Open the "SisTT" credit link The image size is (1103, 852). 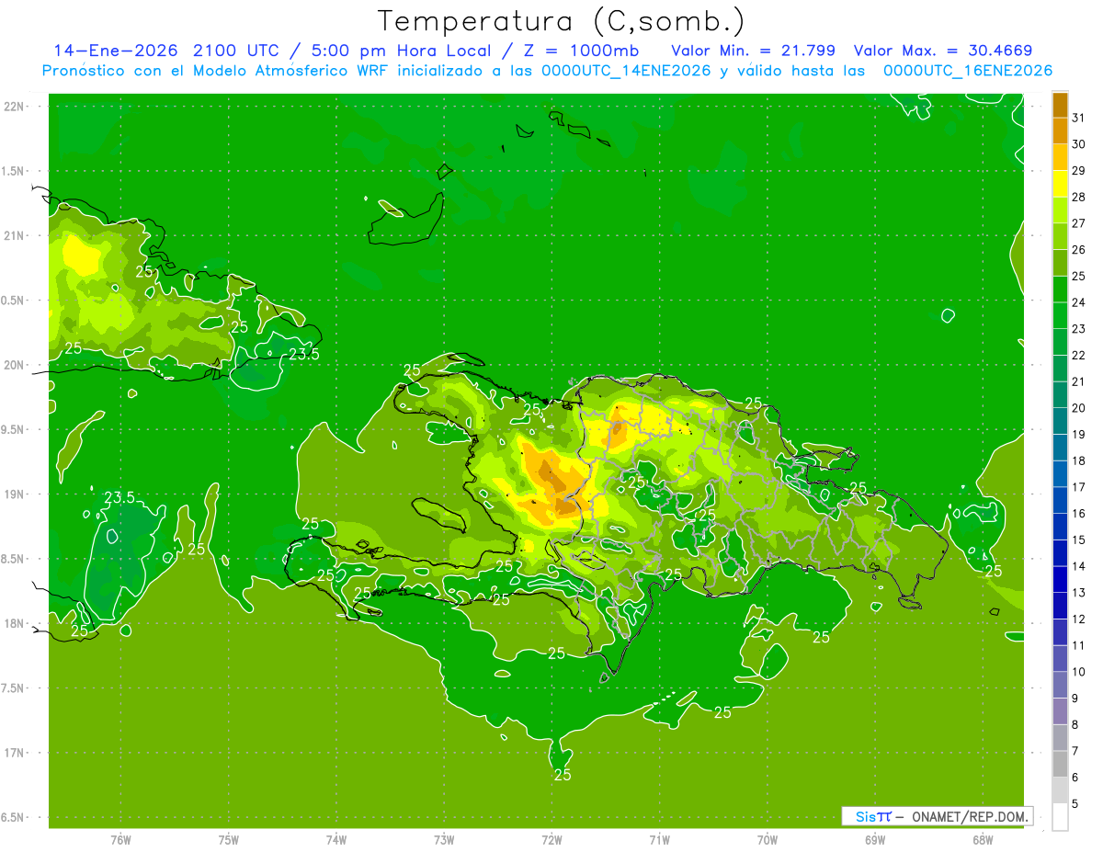coord(872,816)
